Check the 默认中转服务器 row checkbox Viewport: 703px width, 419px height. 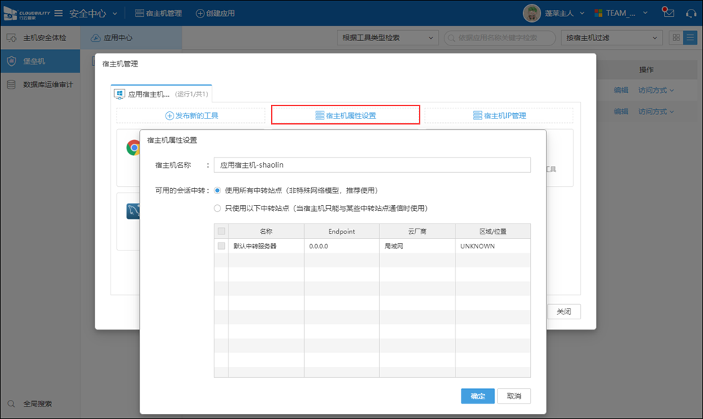pyautogui.click(x=221, y=246)
